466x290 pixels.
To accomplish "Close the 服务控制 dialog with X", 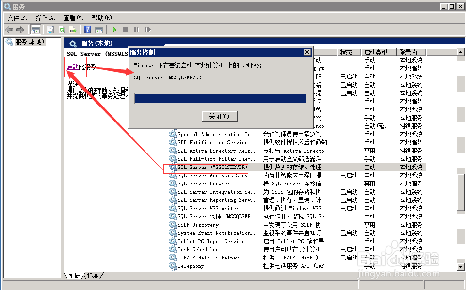I will pos(307,52).
